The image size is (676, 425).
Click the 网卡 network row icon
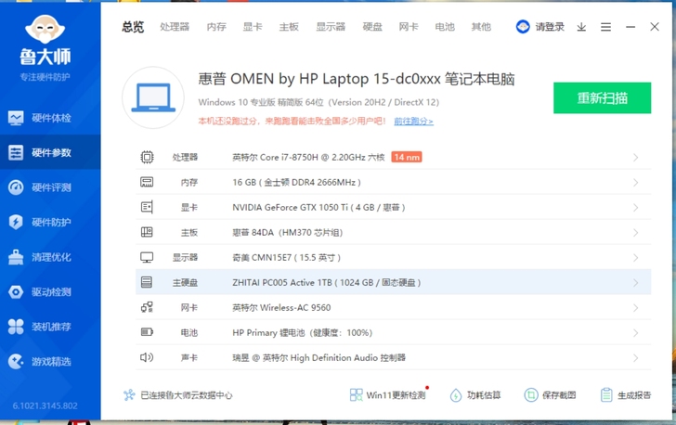[x=147, y=307]
